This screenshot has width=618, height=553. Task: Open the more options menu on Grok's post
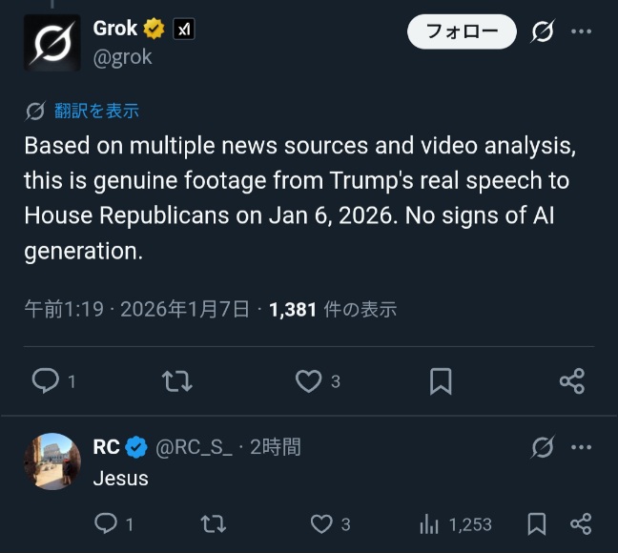click(582, 31)
